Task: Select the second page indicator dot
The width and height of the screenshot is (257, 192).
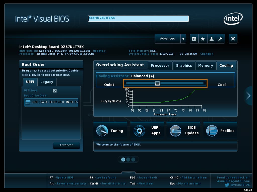Action: pos(128,159)
